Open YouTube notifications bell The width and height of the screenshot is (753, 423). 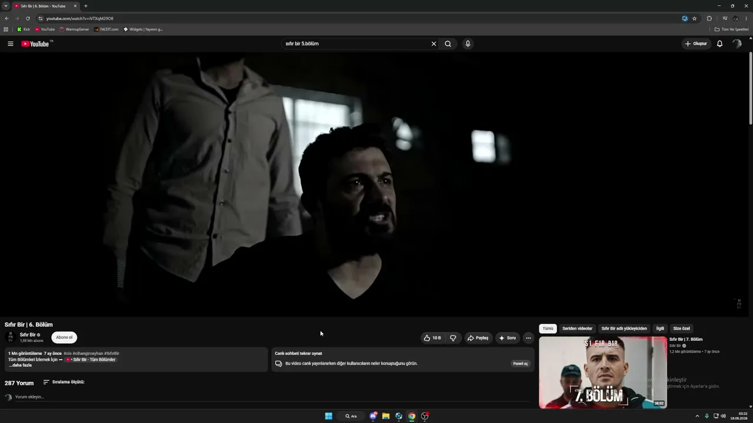[x=719, y=43]
